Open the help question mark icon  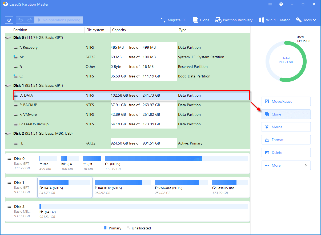[281, 4]
